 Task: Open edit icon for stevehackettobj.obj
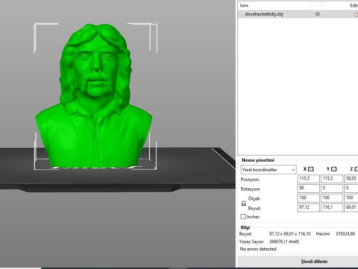point(356,14)
